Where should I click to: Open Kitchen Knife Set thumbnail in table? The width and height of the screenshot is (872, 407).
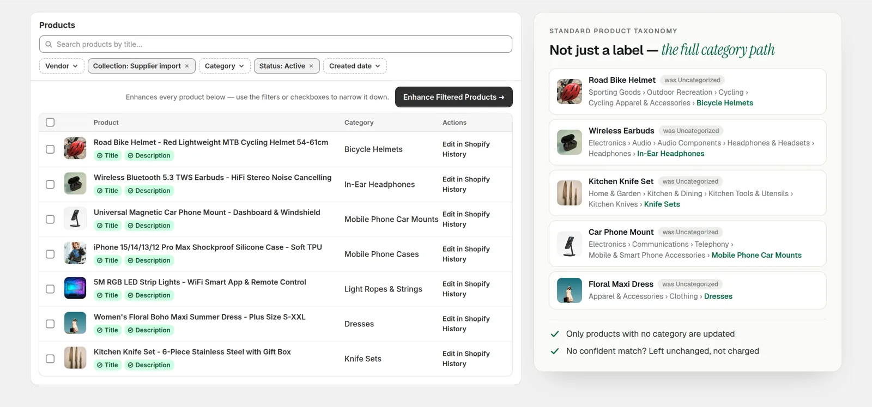coord(75,358)
